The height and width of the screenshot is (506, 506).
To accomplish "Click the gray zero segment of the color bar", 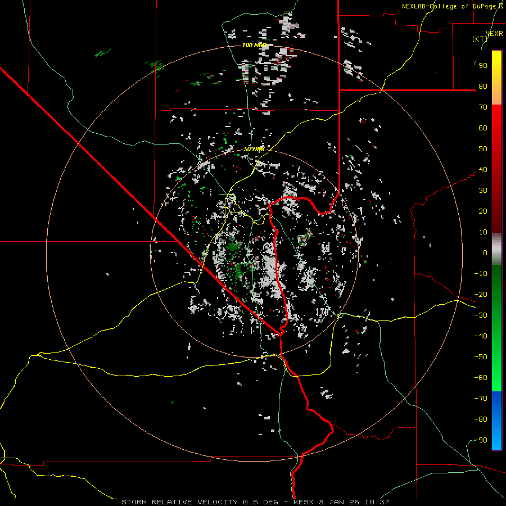I will (x=496, y=249).
